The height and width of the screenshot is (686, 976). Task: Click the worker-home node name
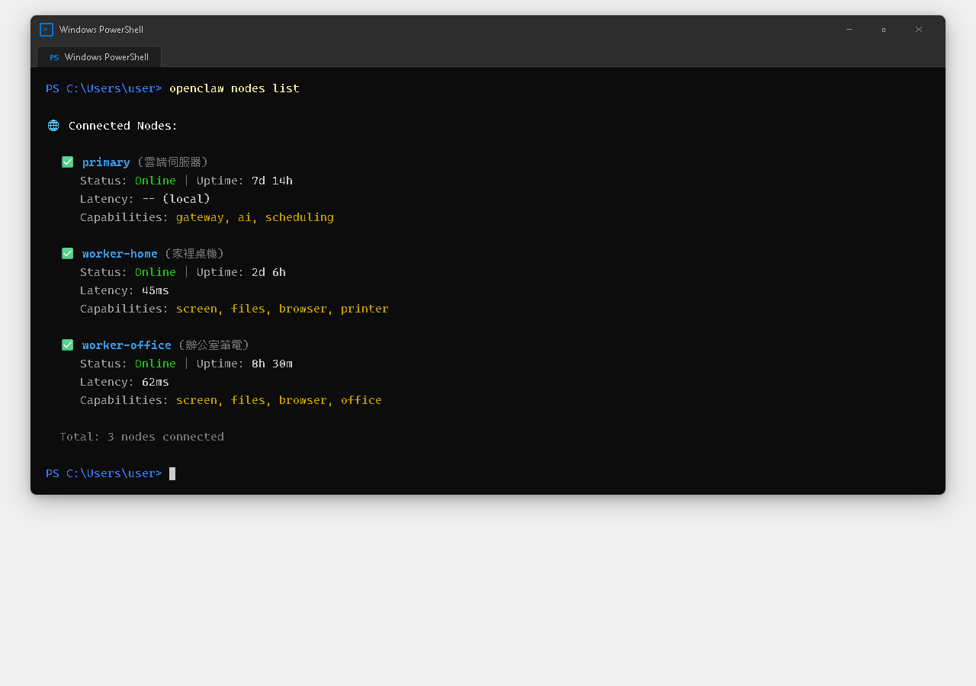coord(120,254)
